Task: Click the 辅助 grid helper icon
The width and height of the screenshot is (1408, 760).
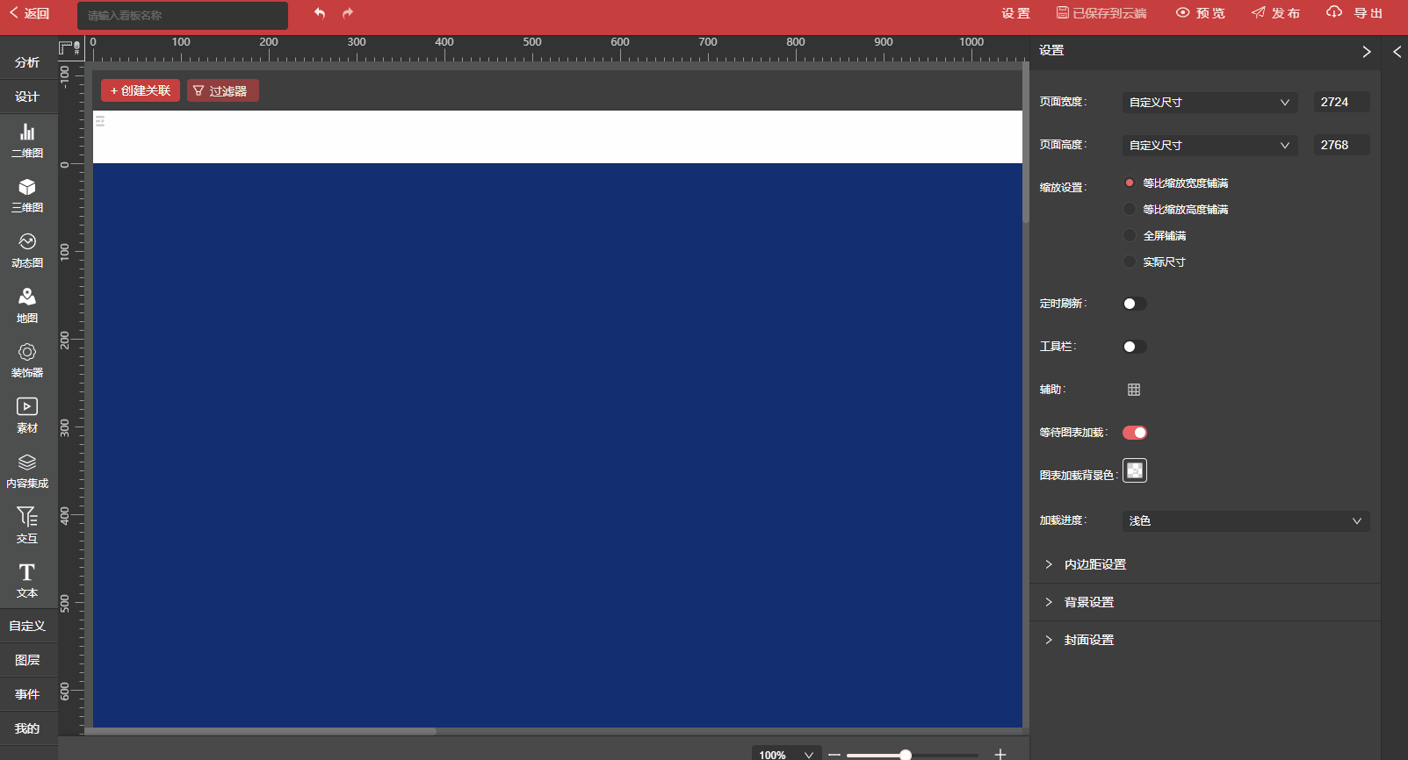Action: coord(1134,390)
